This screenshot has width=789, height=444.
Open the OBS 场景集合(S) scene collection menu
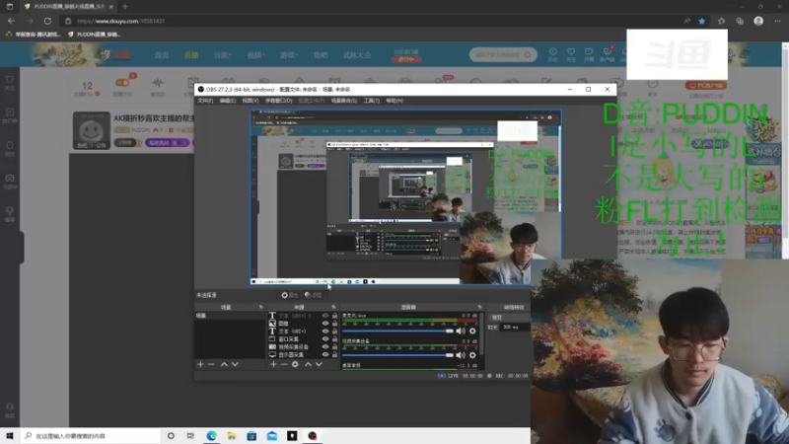pos(344,101)
